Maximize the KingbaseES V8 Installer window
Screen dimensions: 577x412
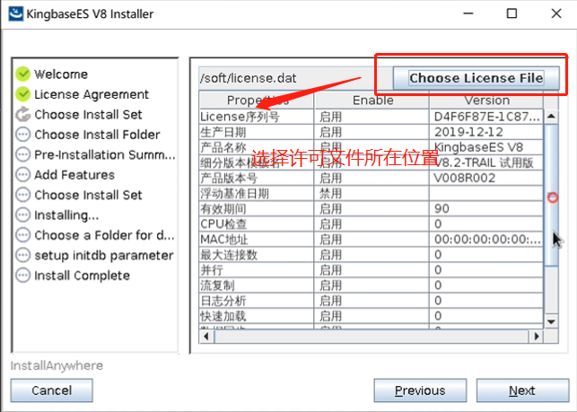[x=511, y=13]
